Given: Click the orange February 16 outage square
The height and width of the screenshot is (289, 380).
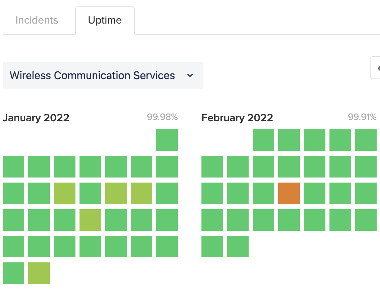Looking at the screenshot, I should tap(289, 193).
